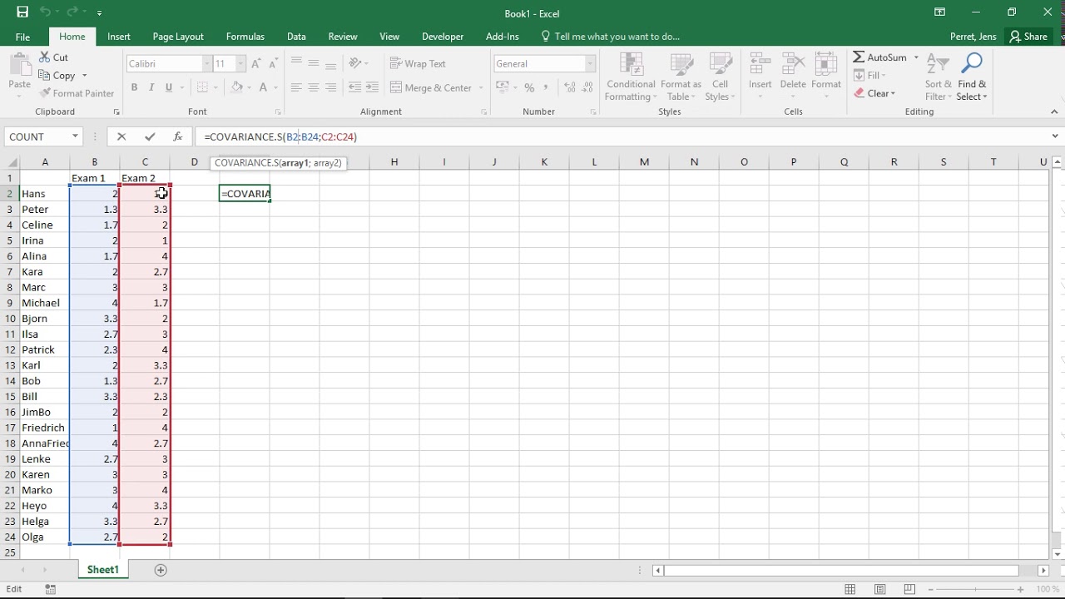This screenshot has height=599, width=1065.
Task: Open Clipboard pane launcher
Action: click(116, 111)
